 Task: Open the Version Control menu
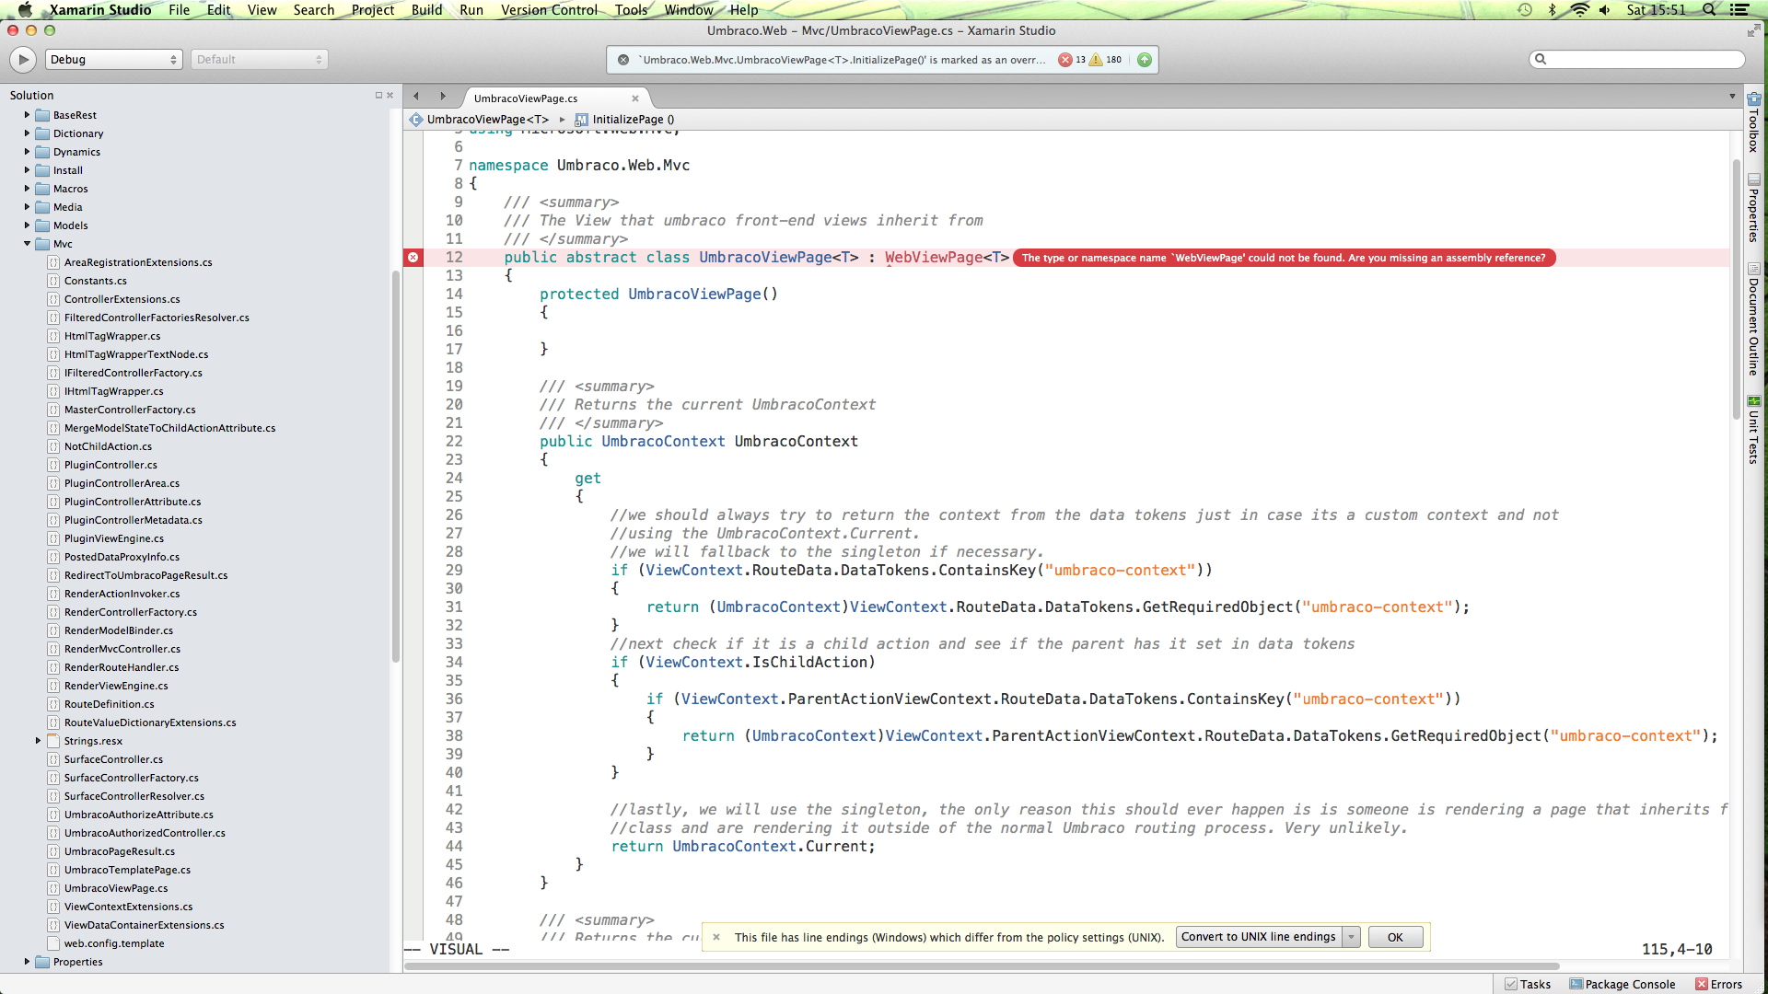(x=549, y=10)
